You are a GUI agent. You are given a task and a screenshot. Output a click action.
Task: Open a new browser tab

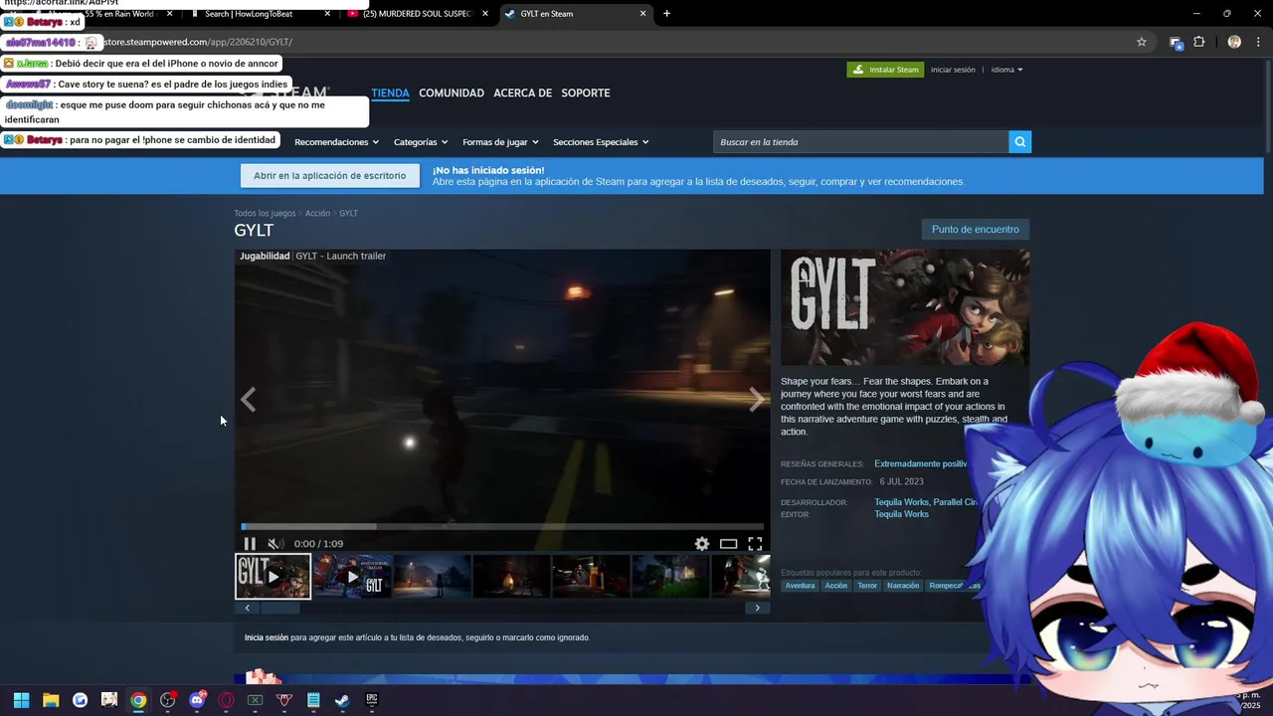click(x=666, y=14)
